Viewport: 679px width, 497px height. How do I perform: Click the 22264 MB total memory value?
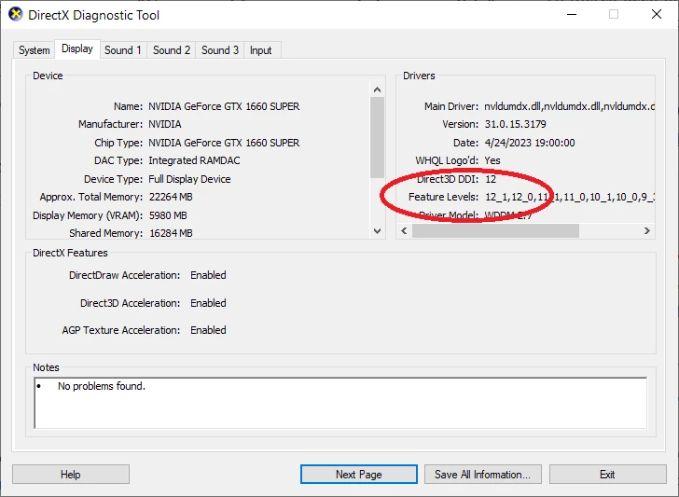(x=171, y=197)
